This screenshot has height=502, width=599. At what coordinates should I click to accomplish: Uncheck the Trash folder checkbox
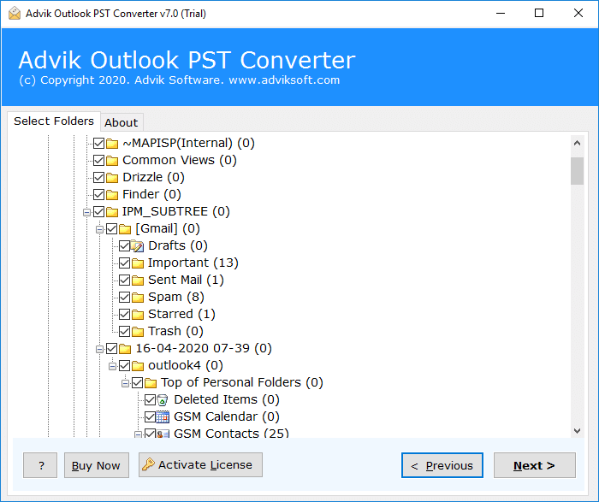coord(125,332)
